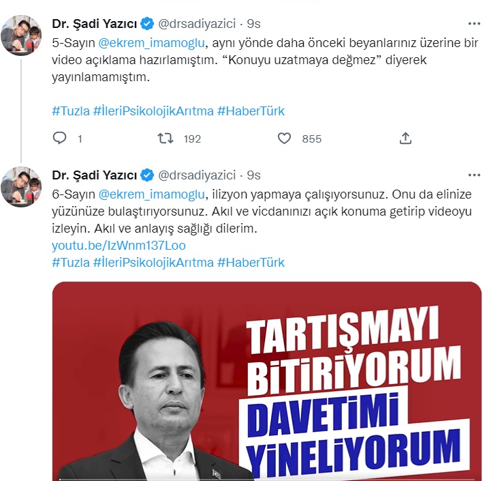The height and width of the screenshot is (481, 487).
Task: Open more options menu on the second tweet
Action: pyautogui.click(x=474, y=175)
